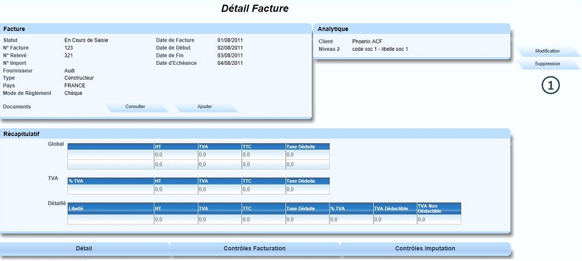The image size is (582, 261).
Task: Select the Libellé column header in Détaillé table
Action: 110,208
